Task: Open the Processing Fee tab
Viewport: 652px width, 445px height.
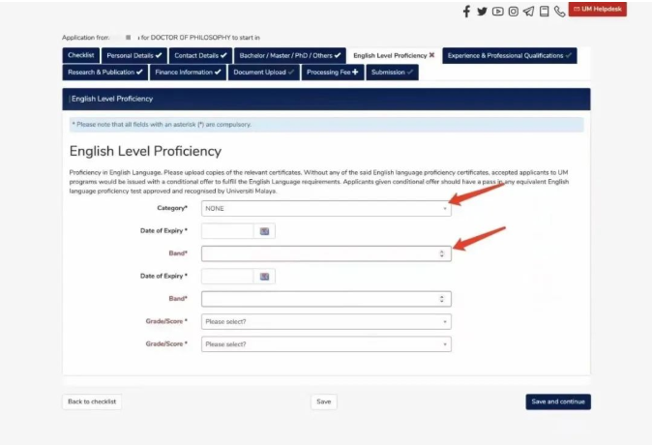Action: tap(333, 73)
